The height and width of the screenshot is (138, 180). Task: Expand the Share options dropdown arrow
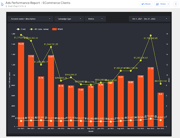(x=168, y=4)
